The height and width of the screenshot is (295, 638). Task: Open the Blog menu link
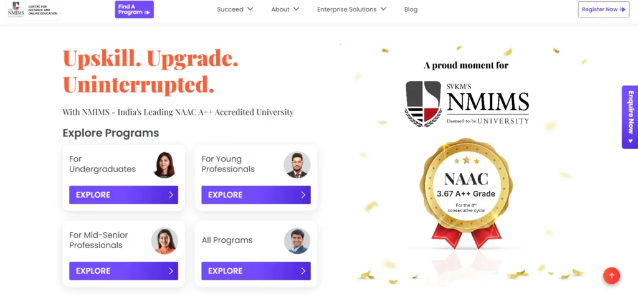point(411,9)
